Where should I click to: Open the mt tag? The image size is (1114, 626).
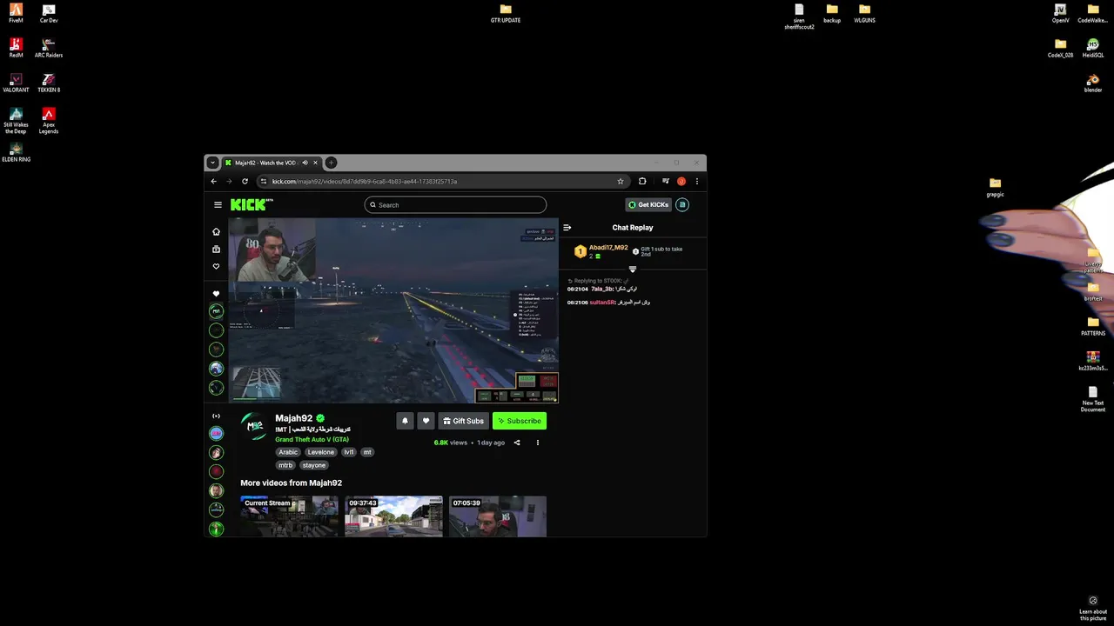click(367, 452)
